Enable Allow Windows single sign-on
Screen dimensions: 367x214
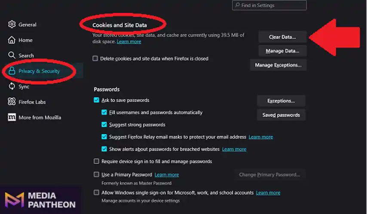click(x=96, y=193)
